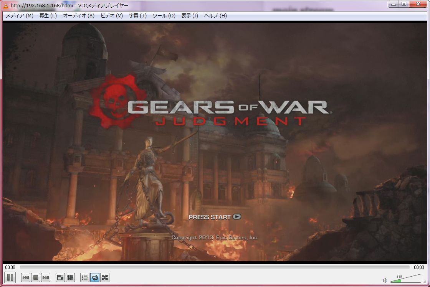Click remaining time label at right
Image resolution: width=430 pixels, height=287 pixels.
[419, 267]
